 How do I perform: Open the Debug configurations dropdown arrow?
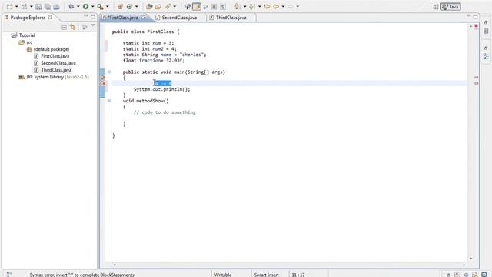point(78,7)
